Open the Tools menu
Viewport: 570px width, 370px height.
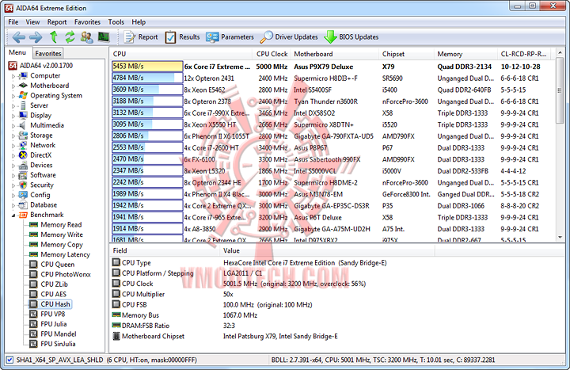[x=116, y=22]
